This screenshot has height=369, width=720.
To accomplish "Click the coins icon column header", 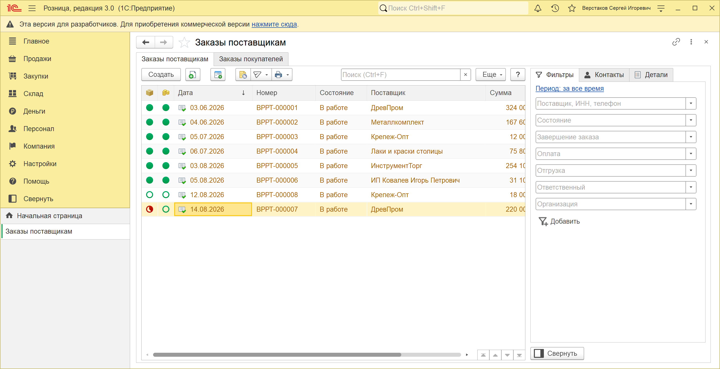I will (166, 93).
